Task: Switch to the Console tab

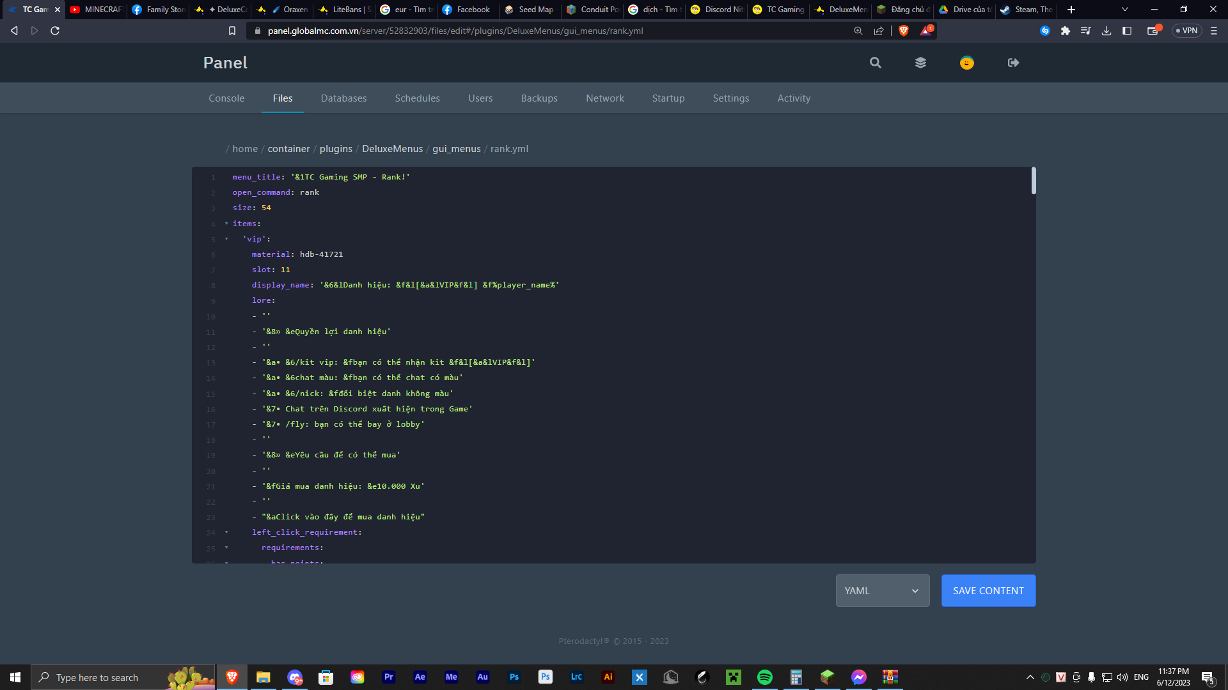Action: 226,98
